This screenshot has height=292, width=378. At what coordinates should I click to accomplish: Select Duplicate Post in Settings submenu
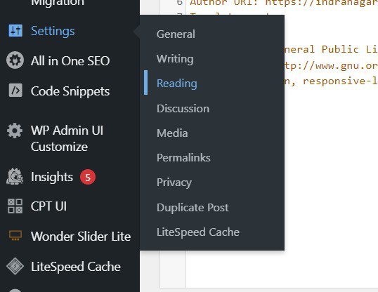[x=193, y=208]
